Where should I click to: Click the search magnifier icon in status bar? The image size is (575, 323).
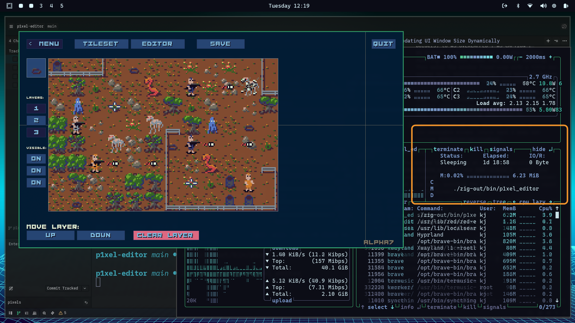point(44,313)
